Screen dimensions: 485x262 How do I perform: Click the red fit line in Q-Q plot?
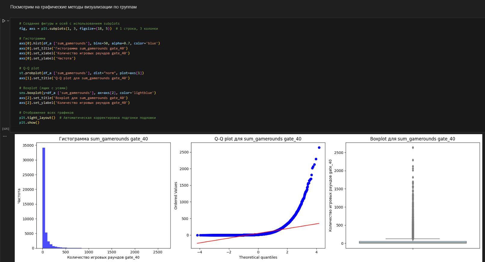coord(258,233)
